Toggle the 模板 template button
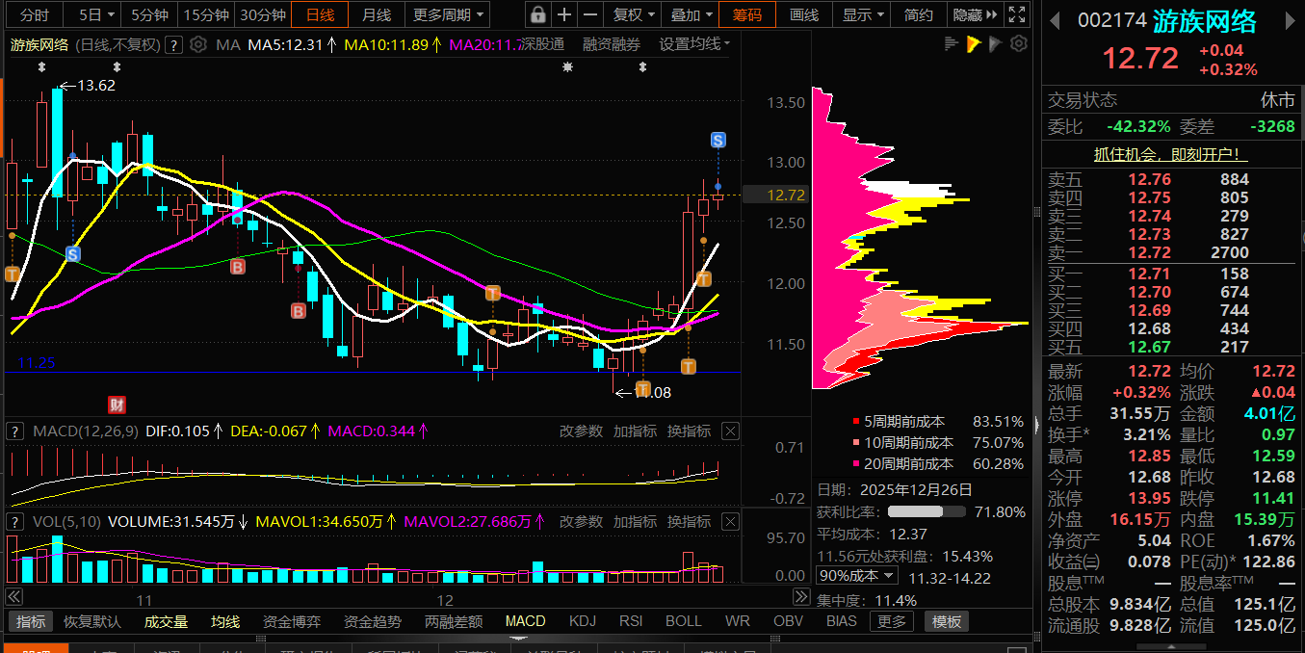Viewport: 1305px width, 653px height. (947, 621)
